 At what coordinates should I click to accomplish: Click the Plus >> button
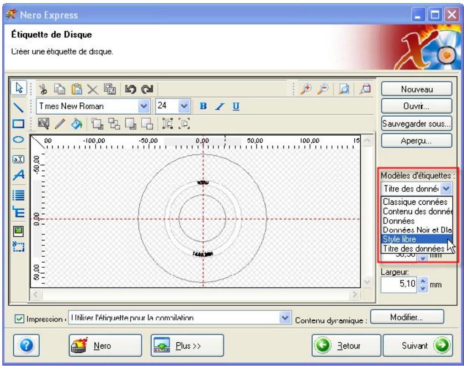click(187, 345)
